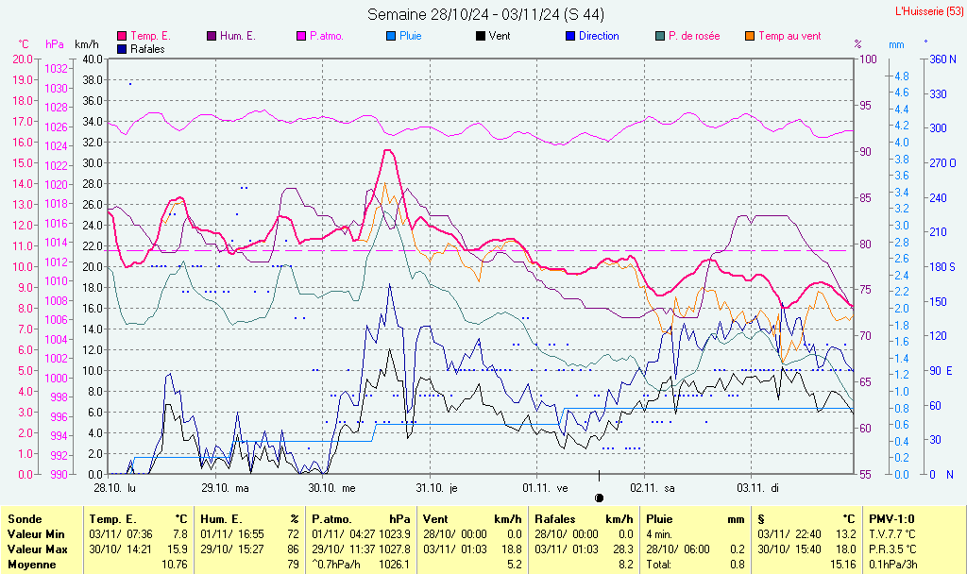Click the 180 S direction axis label
The height and width of the screenshot is (574, 967).
click(x=942, y=267)
